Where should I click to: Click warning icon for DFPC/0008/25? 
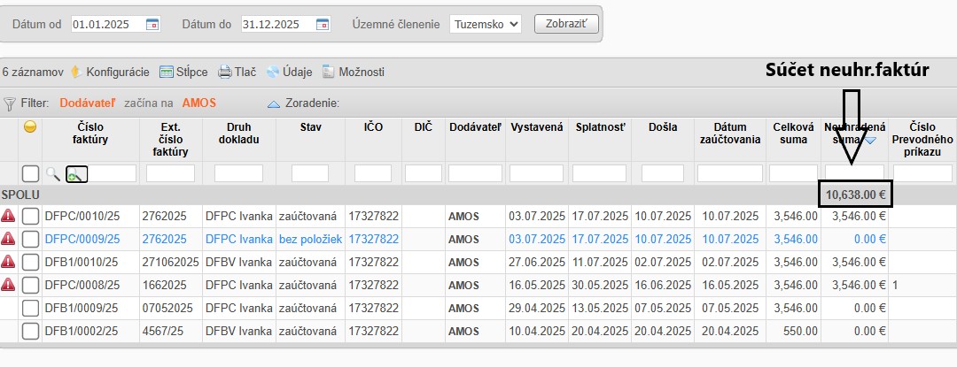[x=9, y=284]
